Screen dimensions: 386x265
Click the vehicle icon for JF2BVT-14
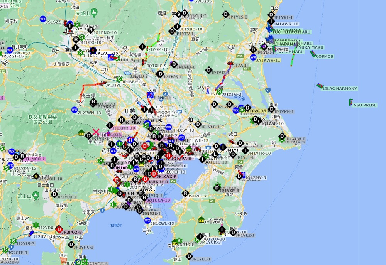[31, 234]
